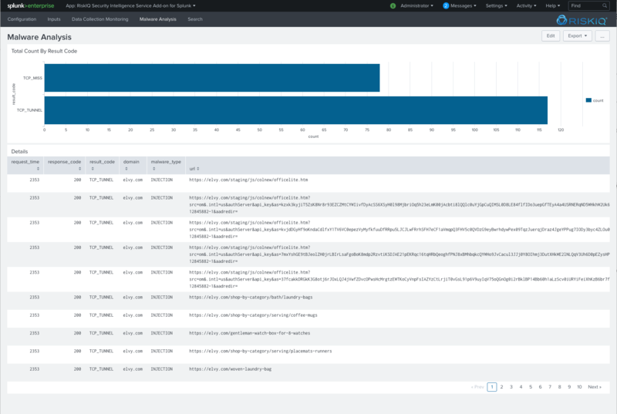Screen dimensions: 617x414
Task: Open the app selector dropdown
Action: tap(130, 6)
